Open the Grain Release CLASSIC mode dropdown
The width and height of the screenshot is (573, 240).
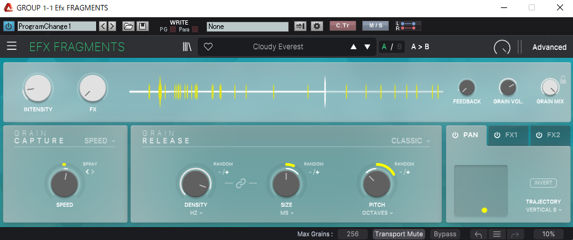click(411, 141)
